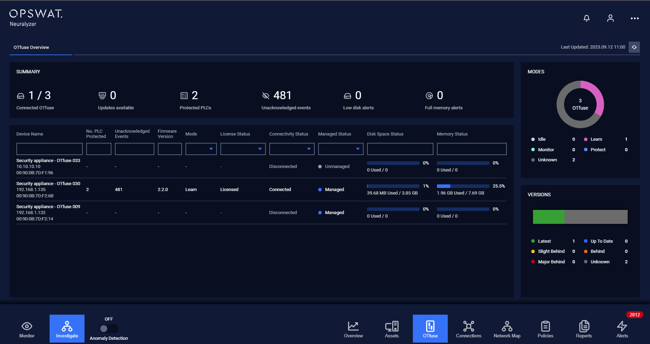Click the OTfuse 030 memory usage bar
Screen dimensions: 650x344
pos(463,186)
